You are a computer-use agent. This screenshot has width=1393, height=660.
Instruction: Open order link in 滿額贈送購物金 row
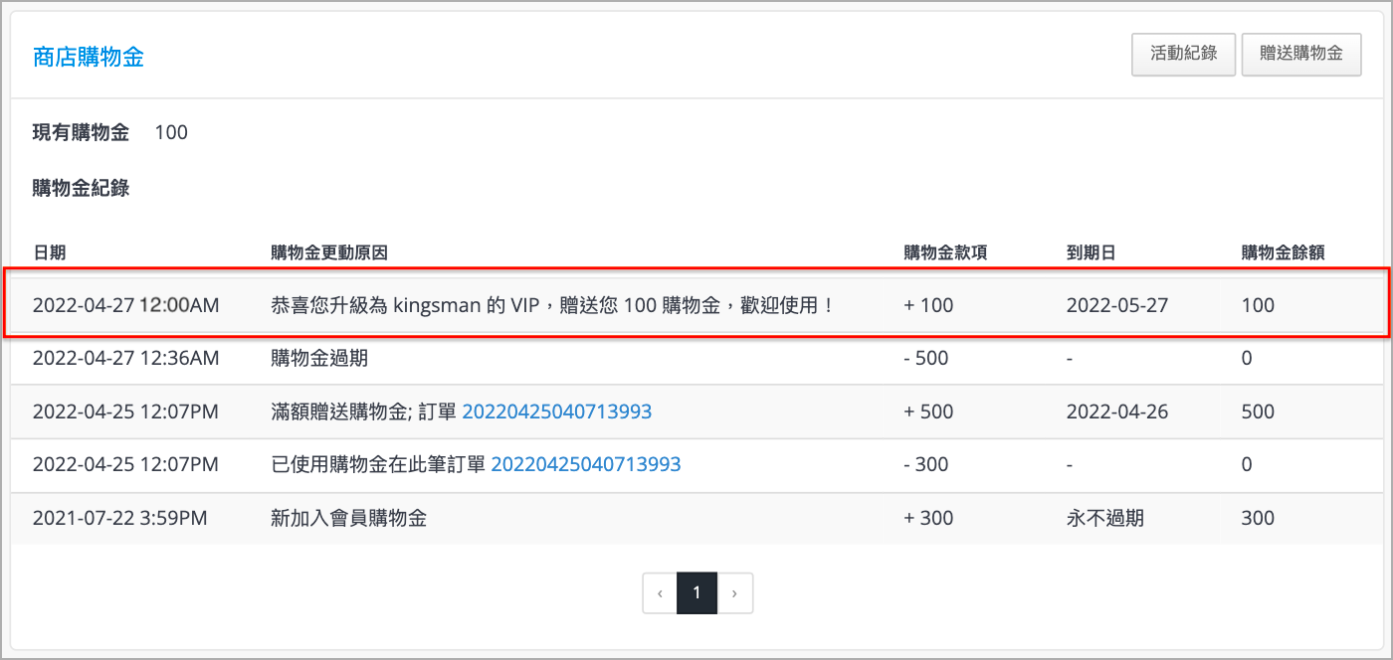557,412
